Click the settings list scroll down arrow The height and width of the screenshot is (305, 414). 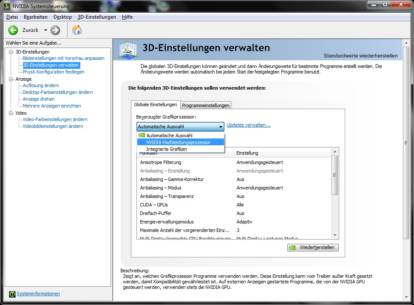tap(335, 235)
